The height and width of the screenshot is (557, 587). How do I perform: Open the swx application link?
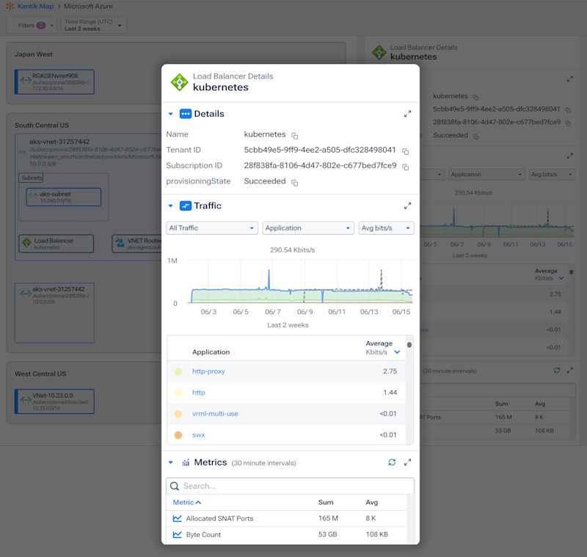(x=199, y=435)
